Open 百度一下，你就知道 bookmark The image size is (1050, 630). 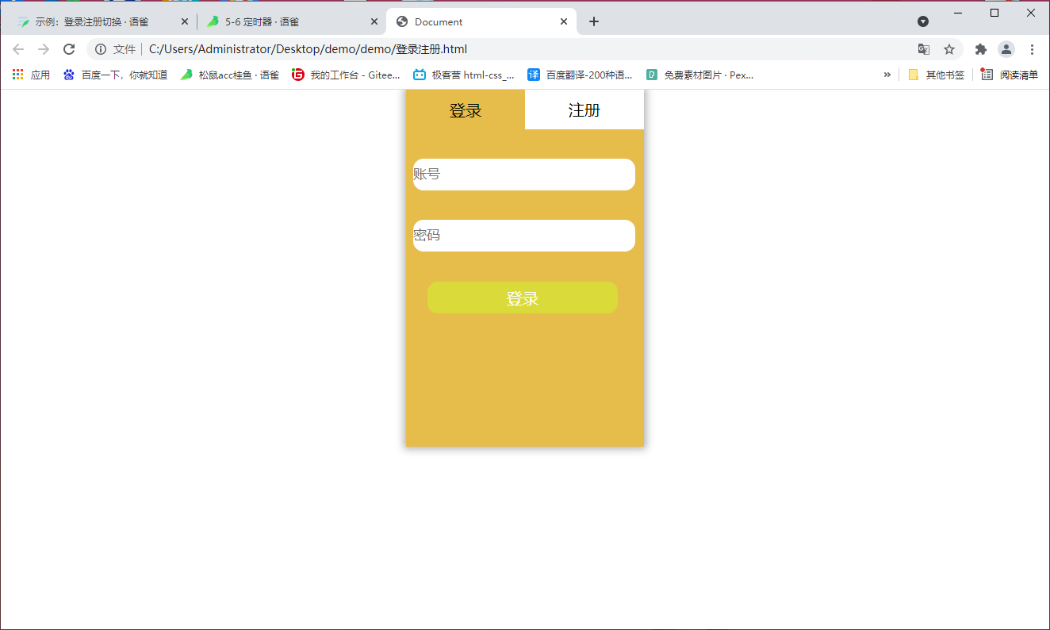115,75
